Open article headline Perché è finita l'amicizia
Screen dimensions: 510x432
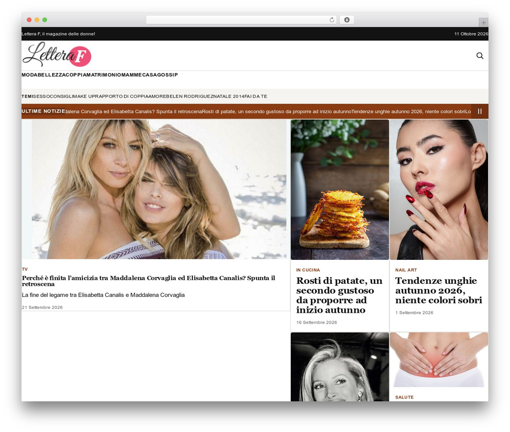click(x=149, y=281)
